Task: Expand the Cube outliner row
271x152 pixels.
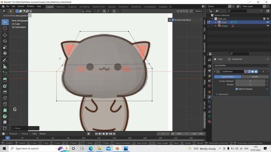Action: click(x=216, y=22)
